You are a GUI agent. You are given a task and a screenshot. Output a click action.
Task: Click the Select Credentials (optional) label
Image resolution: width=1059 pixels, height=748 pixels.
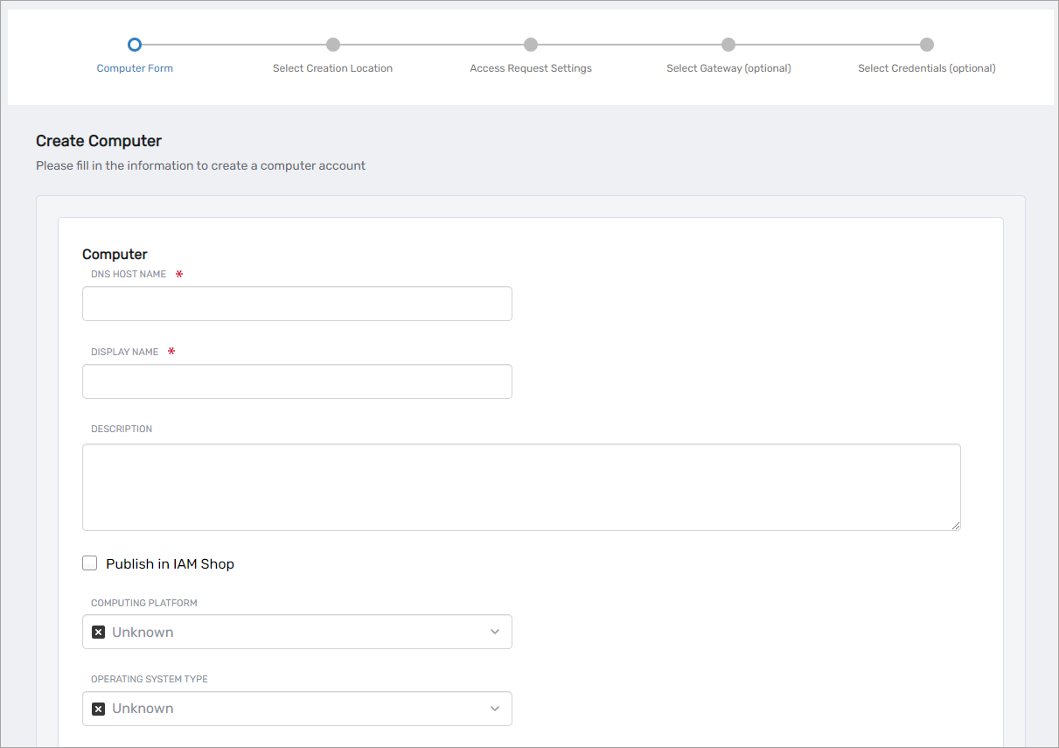[926, 67]
